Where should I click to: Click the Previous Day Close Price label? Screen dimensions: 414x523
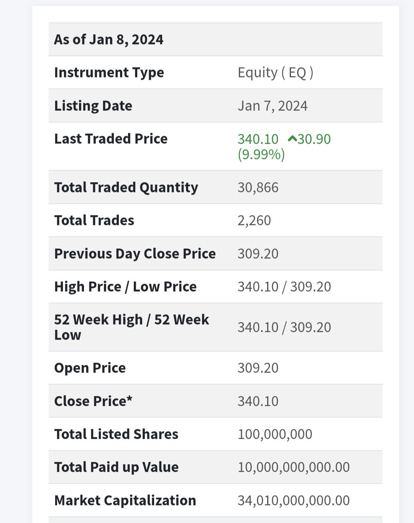[135, 254]
